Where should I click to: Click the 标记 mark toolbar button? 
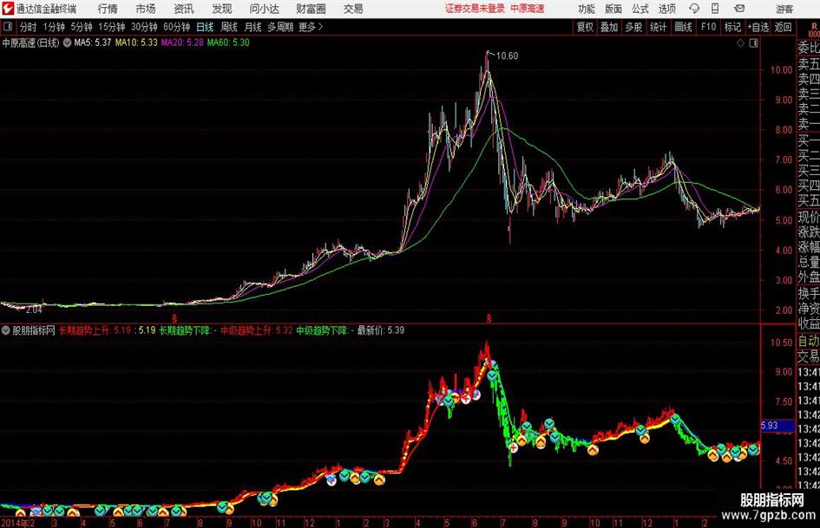[732, 27]
